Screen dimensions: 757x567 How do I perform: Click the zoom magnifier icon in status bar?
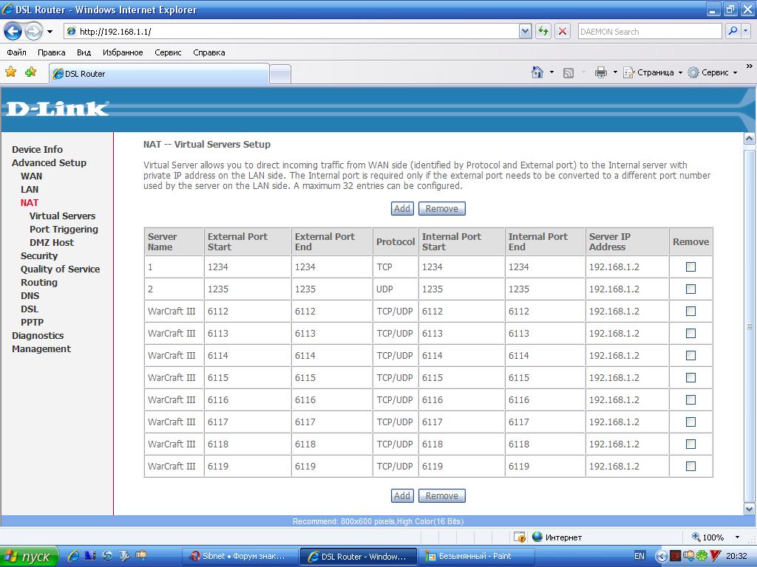(x=696, y=537)
